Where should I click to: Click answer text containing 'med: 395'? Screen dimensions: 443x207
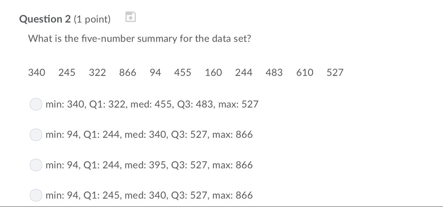149,165
